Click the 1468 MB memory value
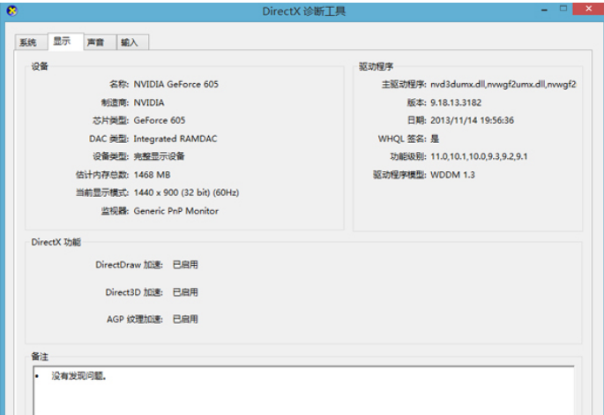604x415 pixels. [x=152, y=175]
